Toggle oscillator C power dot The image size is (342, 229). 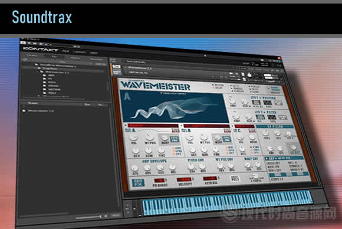[233, 126]
